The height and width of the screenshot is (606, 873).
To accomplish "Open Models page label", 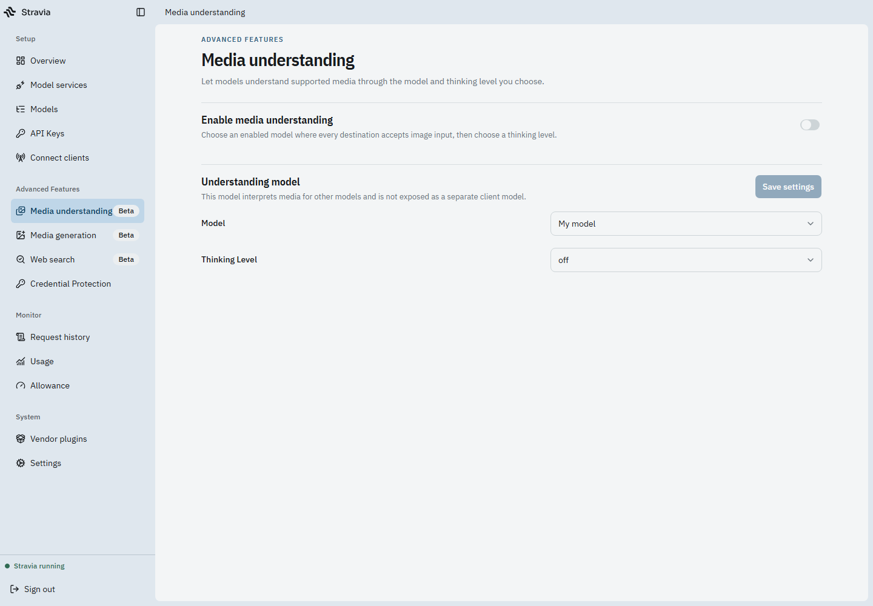I will coord(44,109).
